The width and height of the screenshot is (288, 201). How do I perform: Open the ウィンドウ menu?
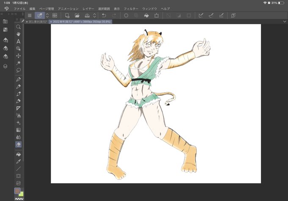click(x=150, y=8)
